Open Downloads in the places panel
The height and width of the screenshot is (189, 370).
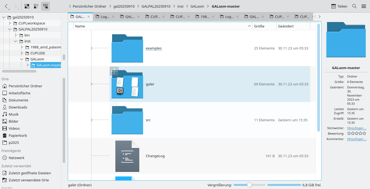coord(18,107)
